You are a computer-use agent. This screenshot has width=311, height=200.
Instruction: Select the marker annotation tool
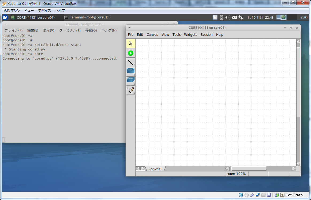coord(130,90)
